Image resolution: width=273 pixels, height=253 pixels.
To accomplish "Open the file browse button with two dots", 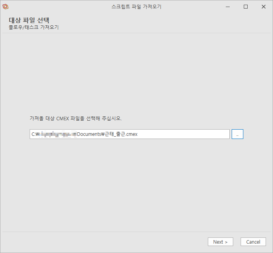I will (x=237, y=134).
